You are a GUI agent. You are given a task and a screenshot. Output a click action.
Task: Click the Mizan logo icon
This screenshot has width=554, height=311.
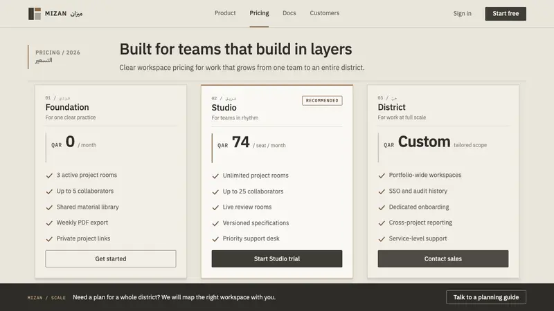pos(35,14)
